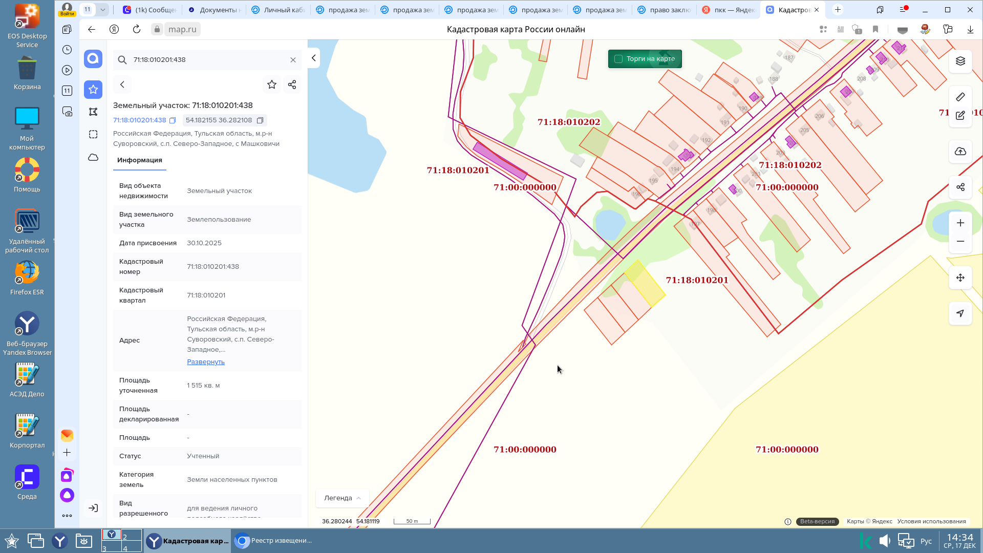Open cadastral number link 71:18:010201:438
The height and width of the screenshot is (553, 983).
(139, 120)
